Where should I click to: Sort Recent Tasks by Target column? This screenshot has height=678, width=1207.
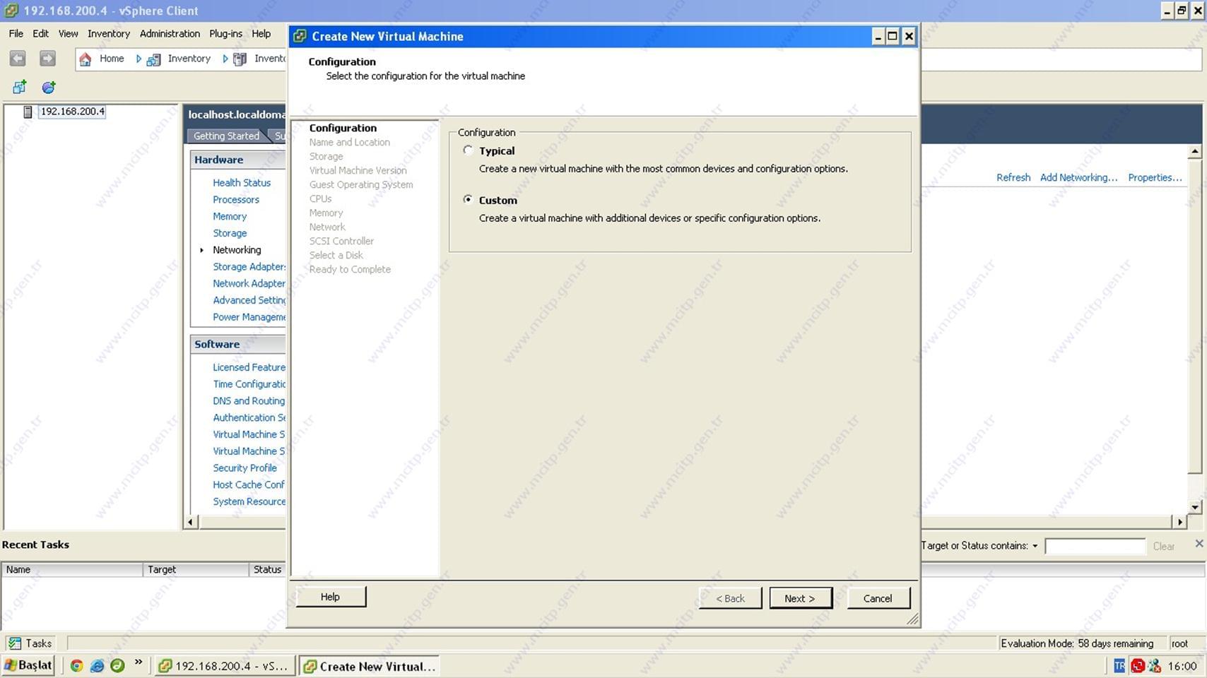point(196,569)
